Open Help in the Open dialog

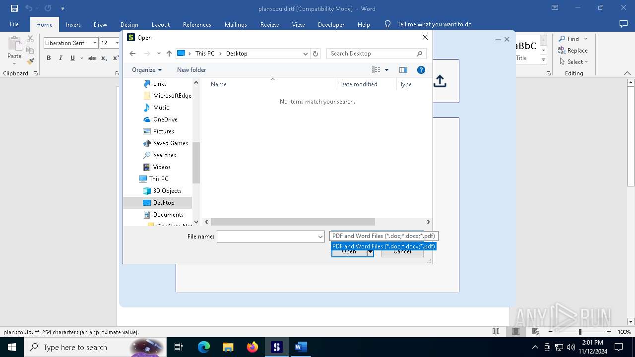421,70
